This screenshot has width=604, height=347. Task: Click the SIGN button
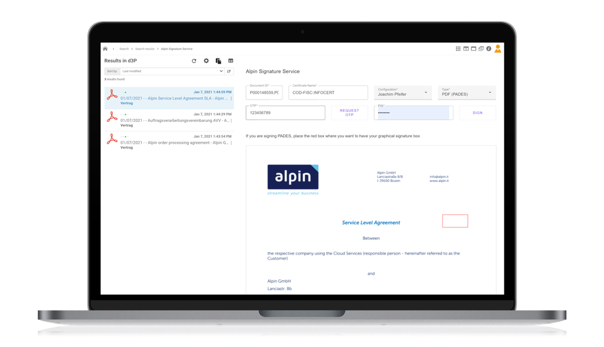point(478,113)
